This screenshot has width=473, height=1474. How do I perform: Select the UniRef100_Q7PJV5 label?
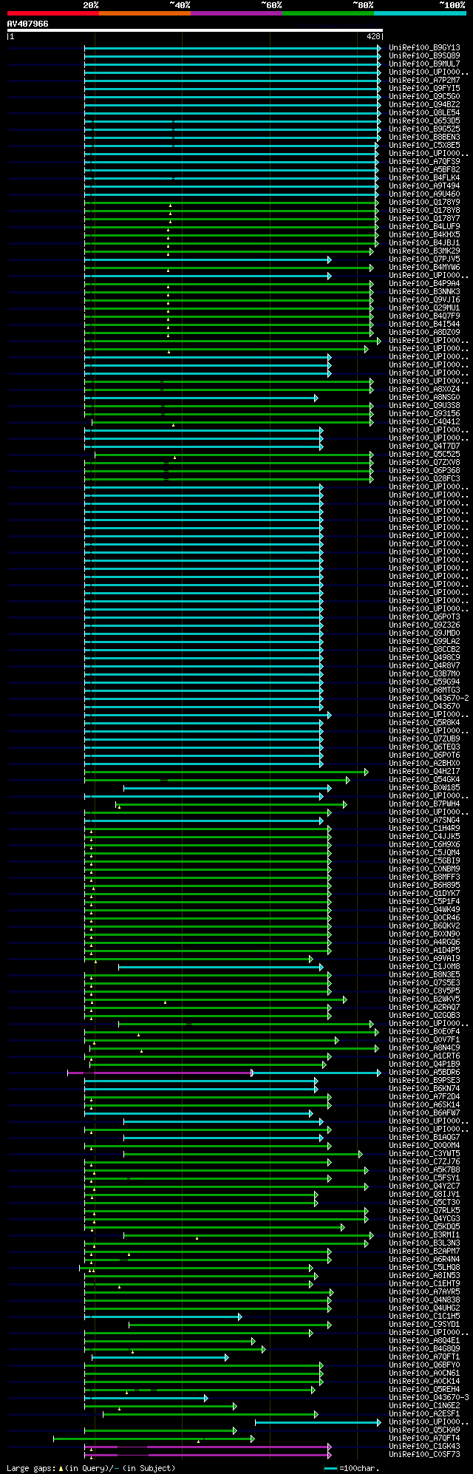click(424, 259)
